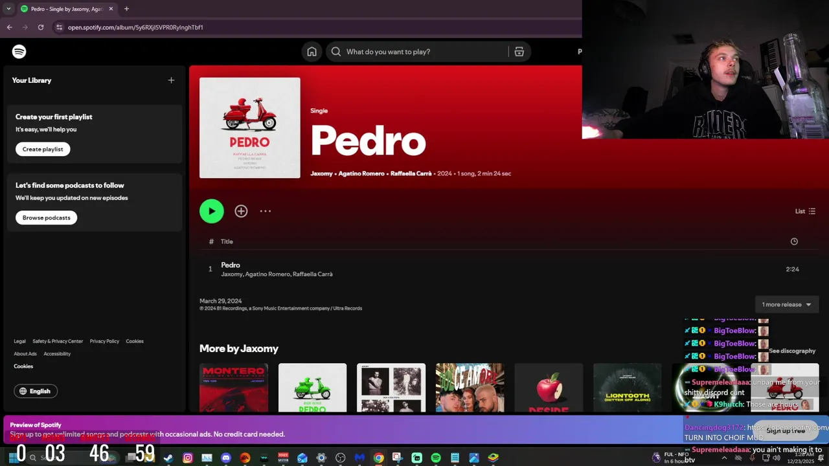
Task: Click the Create playlist button
Action: click(x=43, y=149)
